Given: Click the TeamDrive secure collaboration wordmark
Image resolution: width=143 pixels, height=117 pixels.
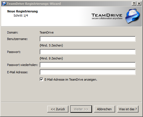Looking at the screenshot, I should click(x=107, y=16).
